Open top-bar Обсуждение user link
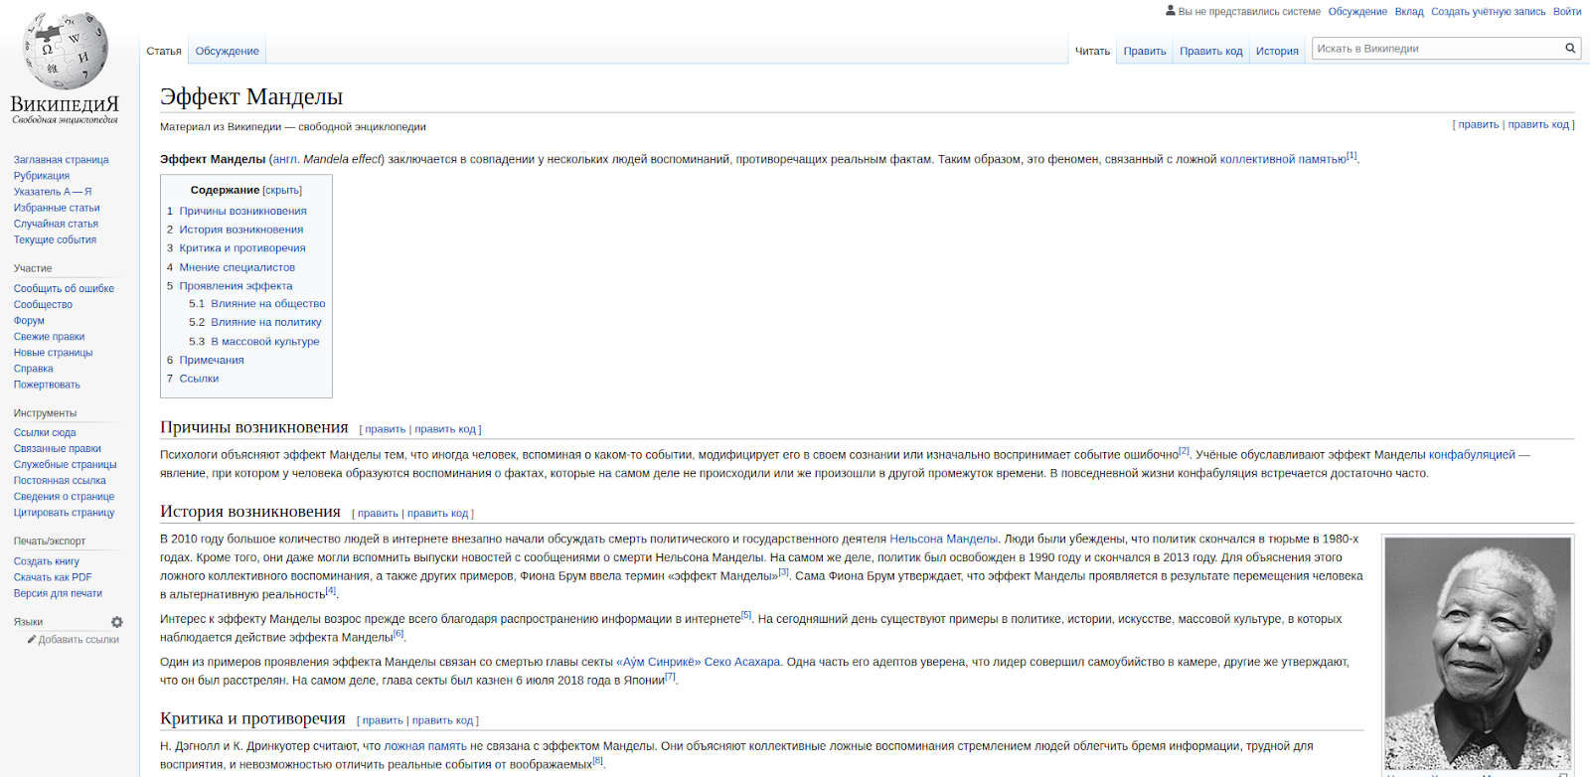 1357,12
